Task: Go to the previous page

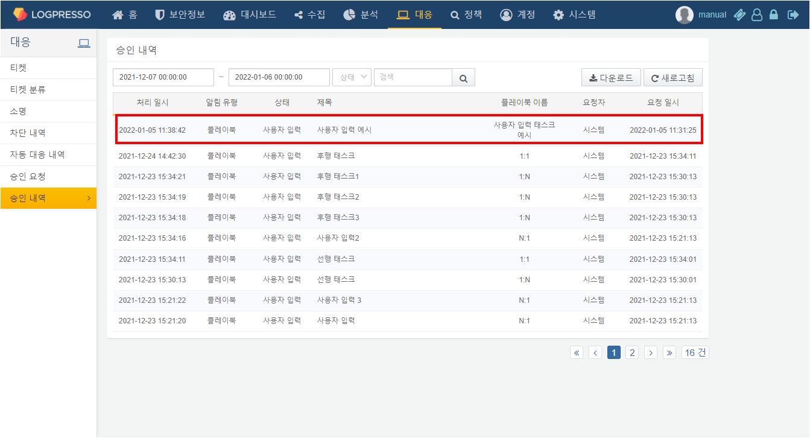Action: pyautogui.click(x=595, y=353)
